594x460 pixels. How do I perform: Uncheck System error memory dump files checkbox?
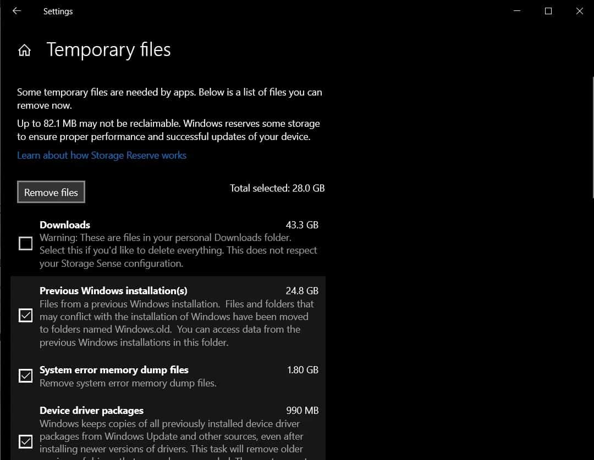point(26,376)
